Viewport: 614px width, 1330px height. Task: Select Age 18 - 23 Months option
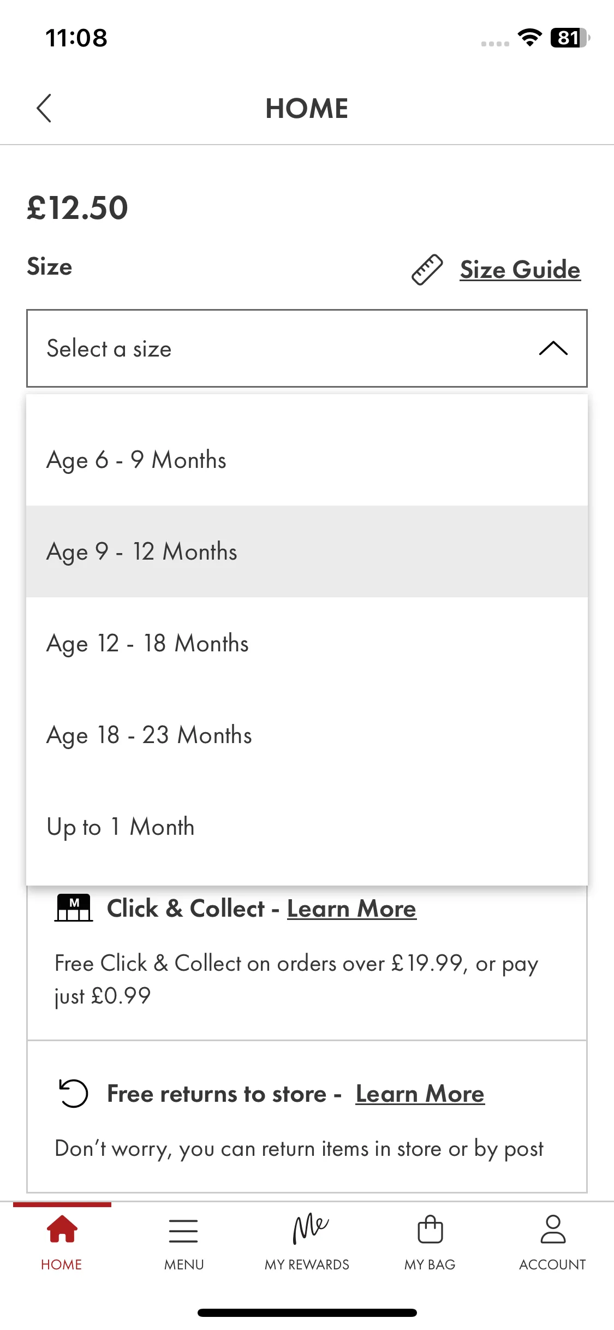point(307,735)
